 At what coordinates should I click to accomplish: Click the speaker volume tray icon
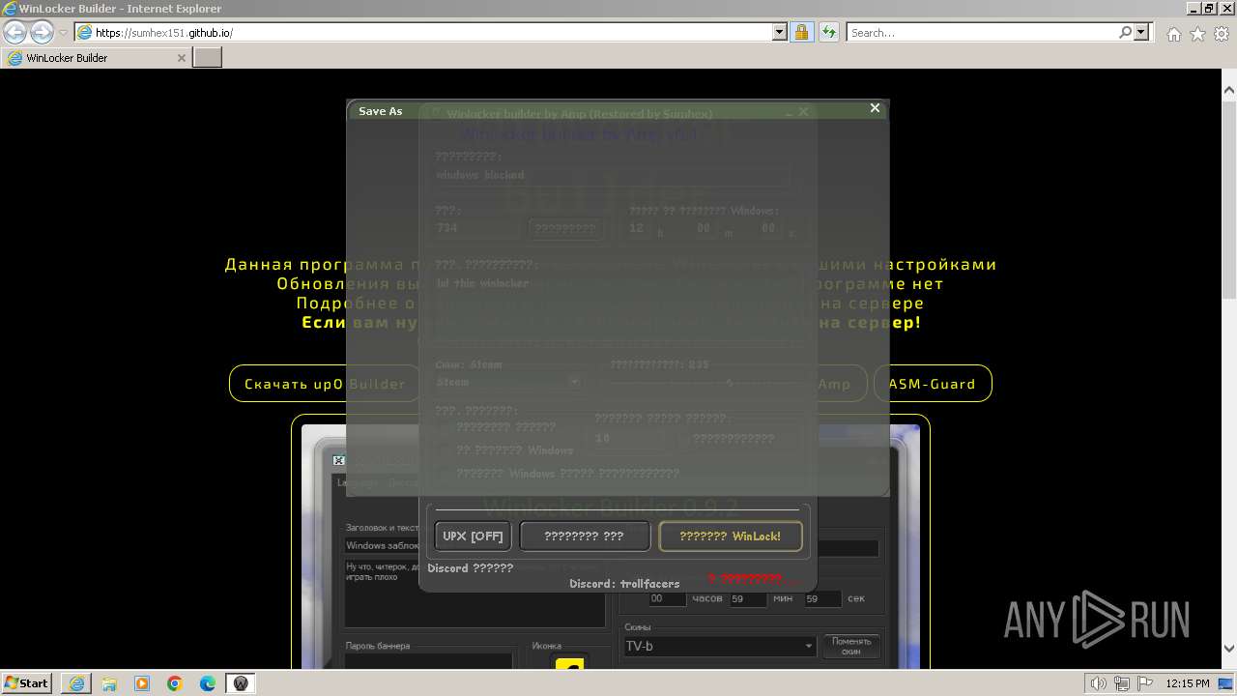click(x=1099, y=683)
